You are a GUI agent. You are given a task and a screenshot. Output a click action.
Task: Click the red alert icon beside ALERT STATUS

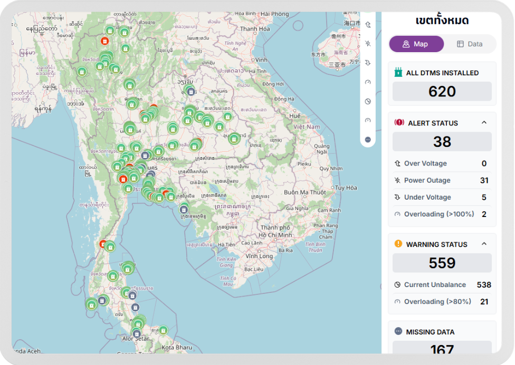(399, 123)
